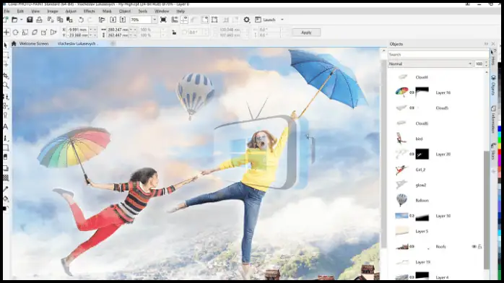
Task: Click the Print icon
Action: (x=39, y=20)
